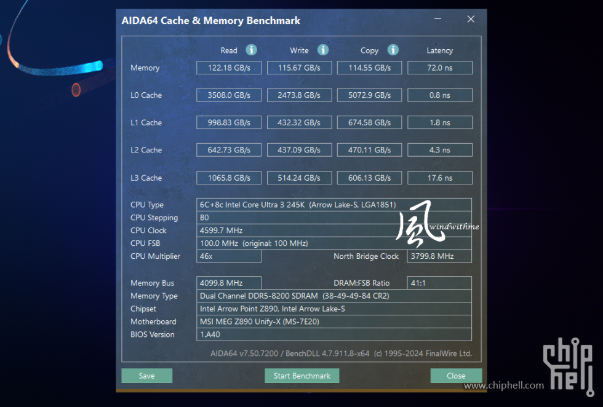Click Memory Bus 4099.8 MHz field
This screenshot has width=603, height=407.
pyautogui.click(x=229, y=283)
